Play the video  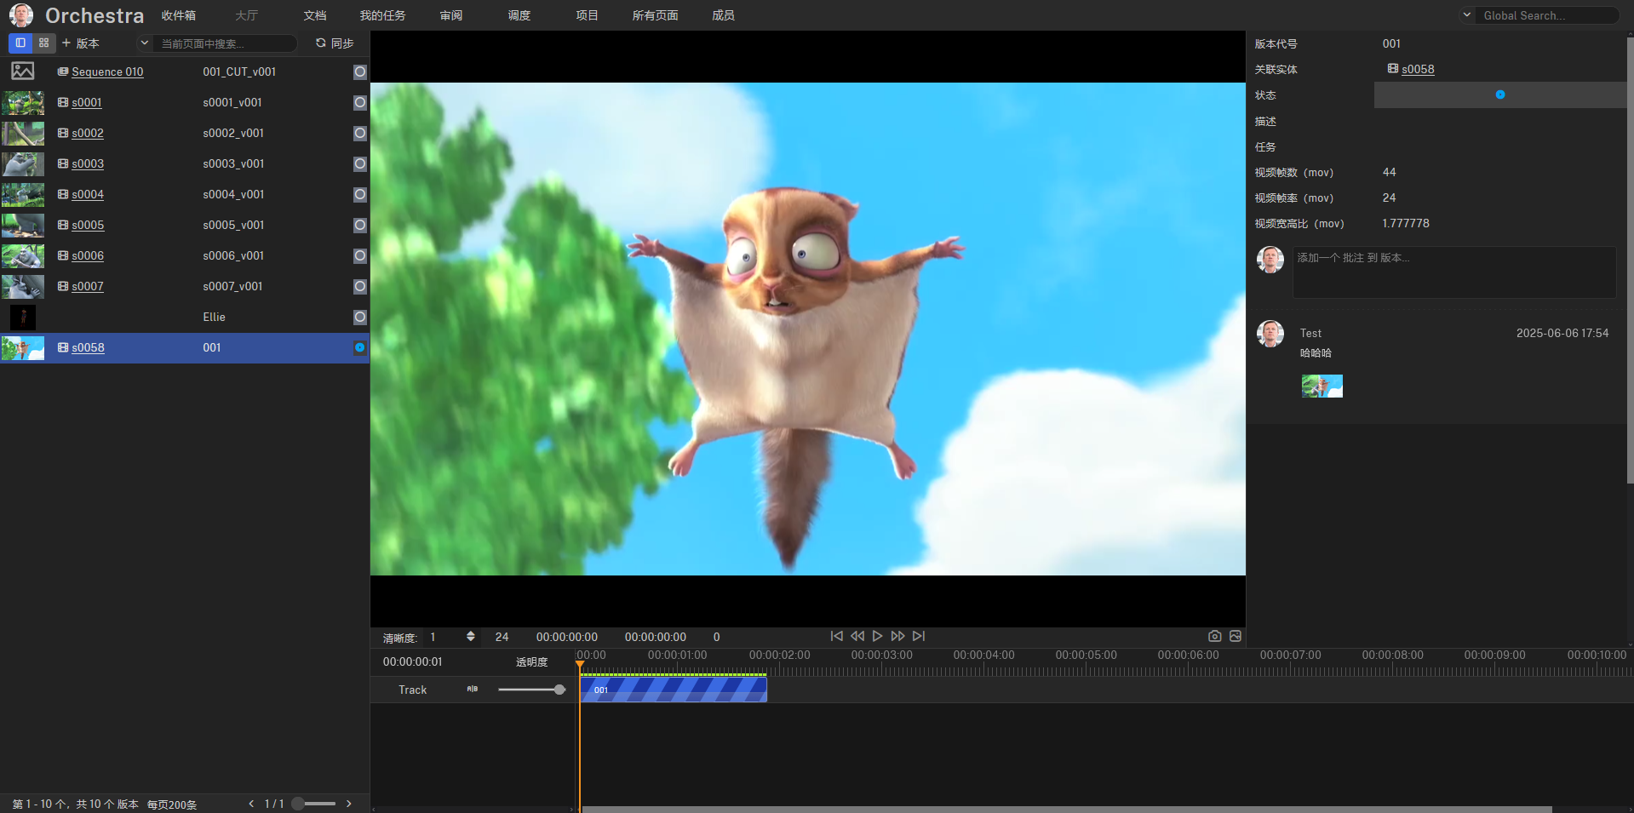click(878, 636)
